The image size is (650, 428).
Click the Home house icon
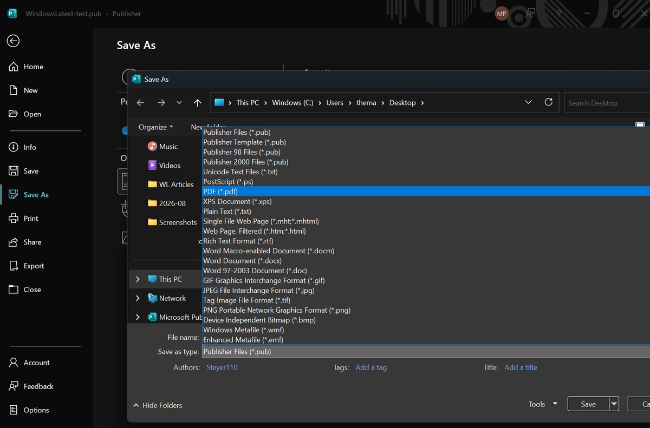[x=14, y=67]
